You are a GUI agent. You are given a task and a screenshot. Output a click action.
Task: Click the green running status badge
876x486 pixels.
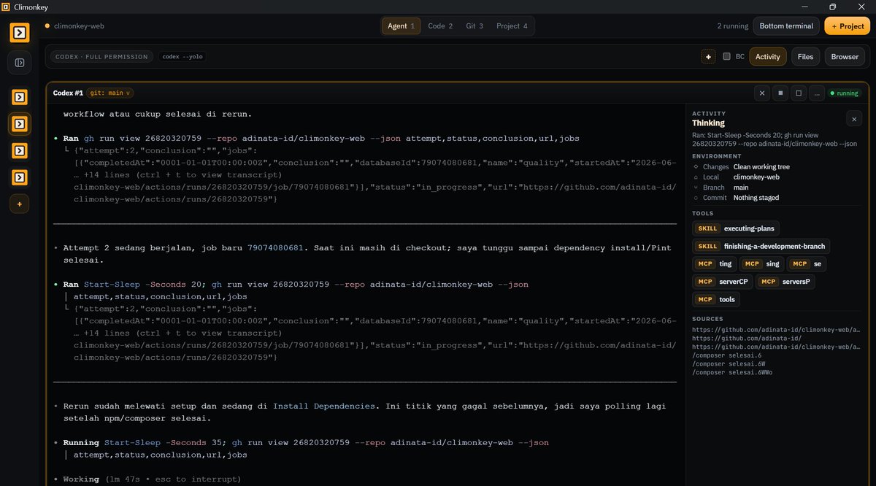pos(845,93)
